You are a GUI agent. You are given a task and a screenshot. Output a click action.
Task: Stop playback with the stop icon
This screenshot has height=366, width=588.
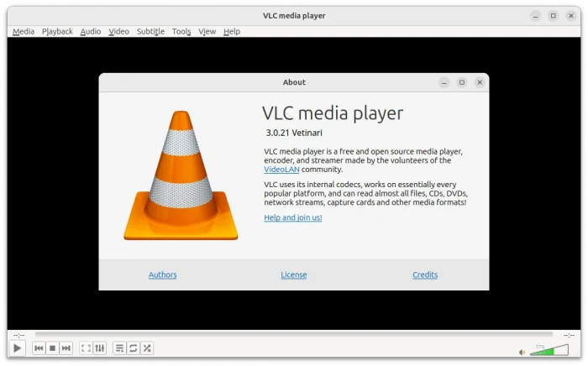[52, 348]
